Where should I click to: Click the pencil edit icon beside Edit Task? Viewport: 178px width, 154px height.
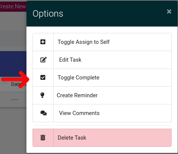[43, 60]
